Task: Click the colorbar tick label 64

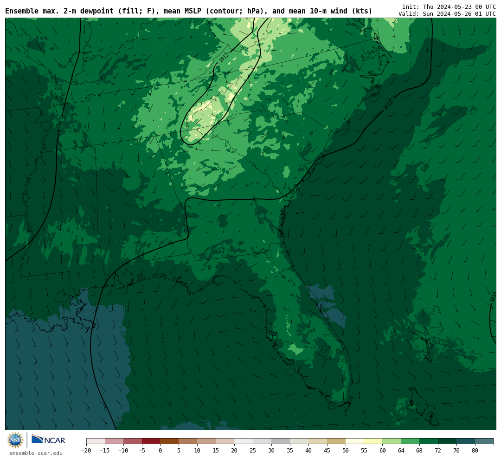Action: tap(401, 451)
